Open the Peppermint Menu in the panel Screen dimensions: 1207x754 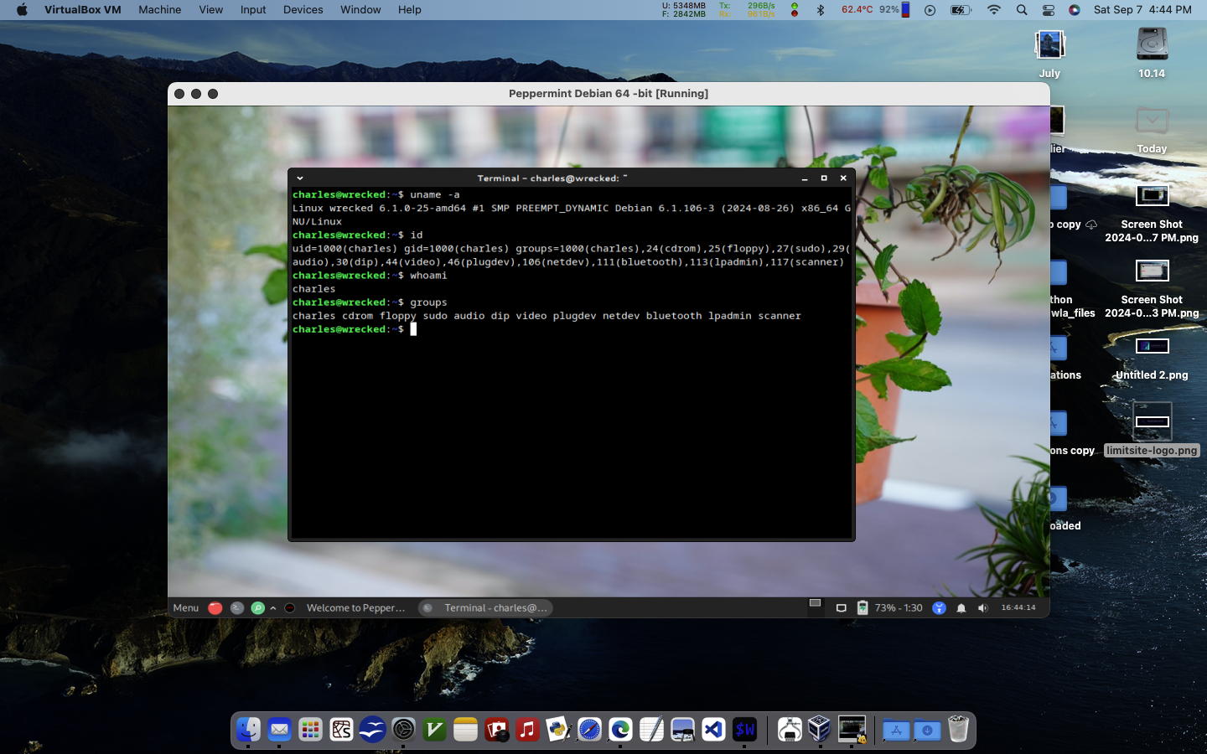(185, 608)
